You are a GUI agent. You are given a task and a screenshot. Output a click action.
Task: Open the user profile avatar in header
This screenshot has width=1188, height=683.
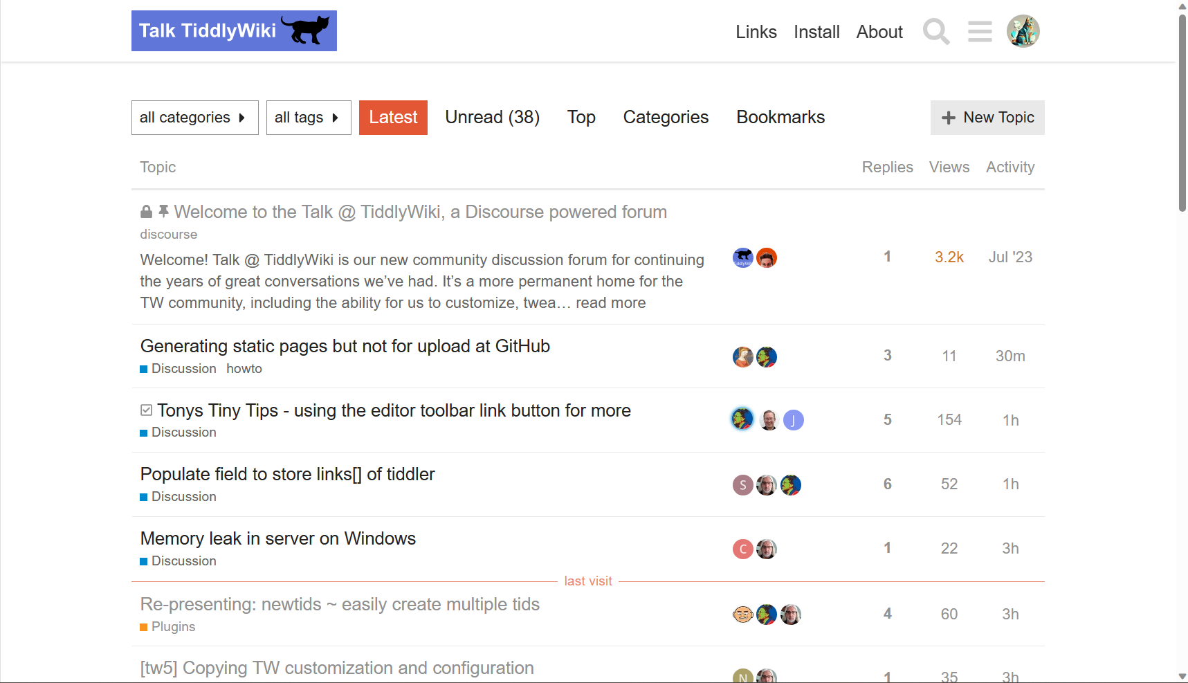coord(1023,31)
